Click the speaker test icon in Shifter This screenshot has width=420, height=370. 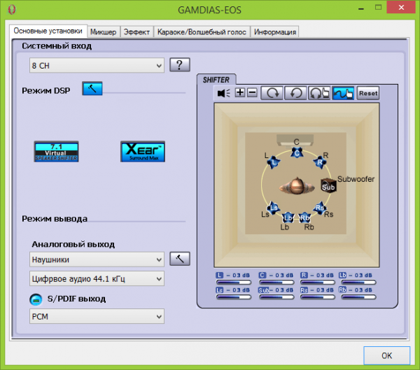[x=224, y=93]
